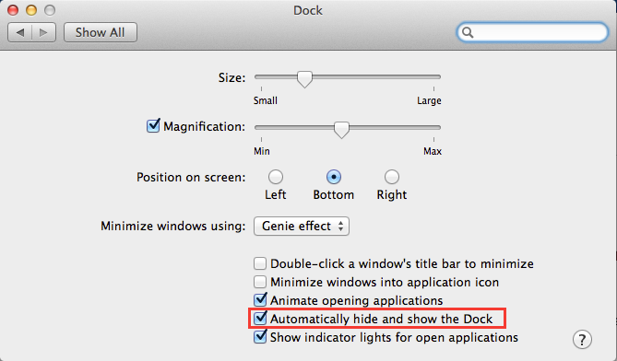Click the forward navigation arrow

click(43, 32)
